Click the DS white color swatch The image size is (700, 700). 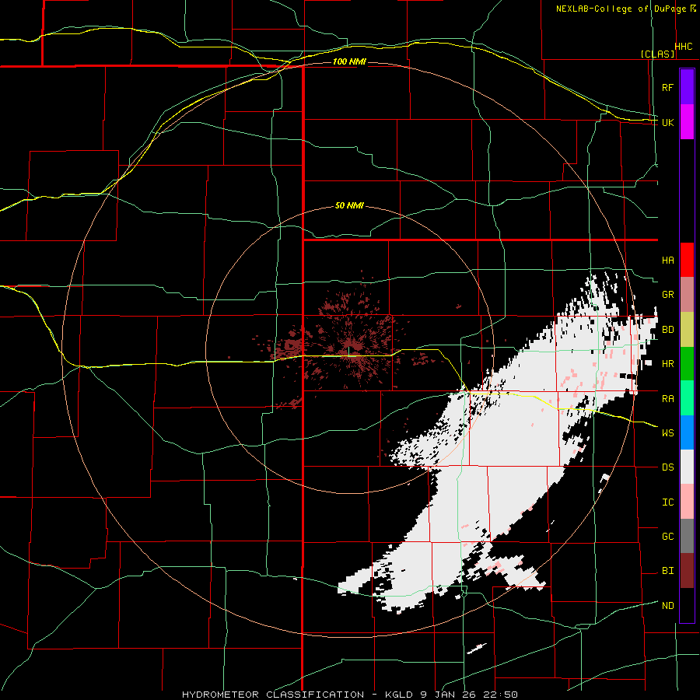coord(687,467)
